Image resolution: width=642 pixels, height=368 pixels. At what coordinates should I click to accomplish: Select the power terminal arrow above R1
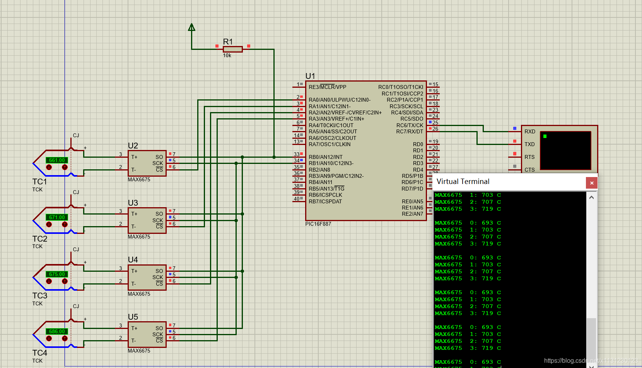tap(191, 27)
